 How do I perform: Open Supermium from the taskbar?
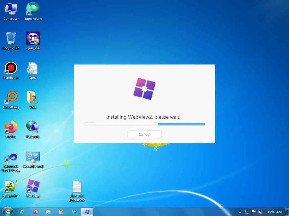click(x=74, y=212)
